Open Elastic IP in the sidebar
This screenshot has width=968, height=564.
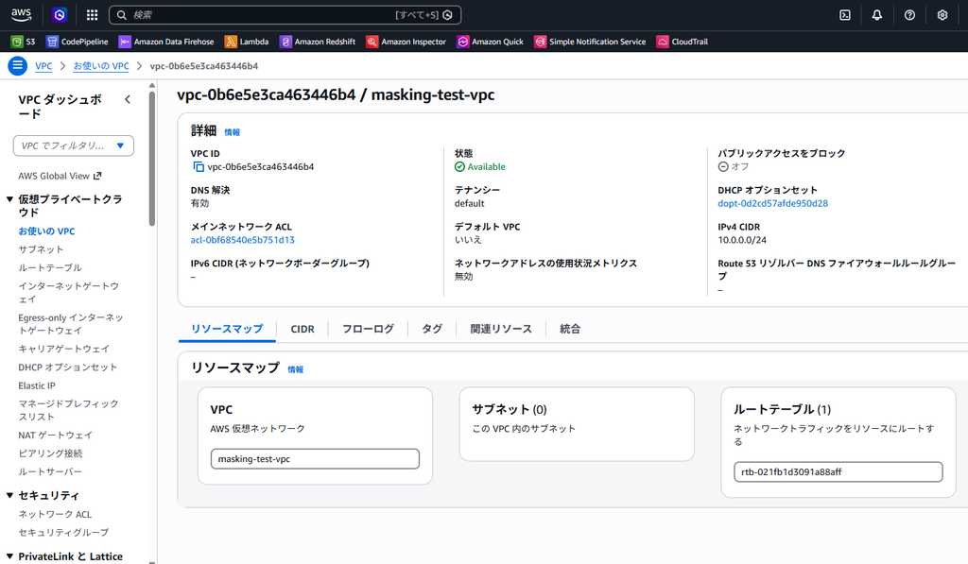(x=37, y=385)
